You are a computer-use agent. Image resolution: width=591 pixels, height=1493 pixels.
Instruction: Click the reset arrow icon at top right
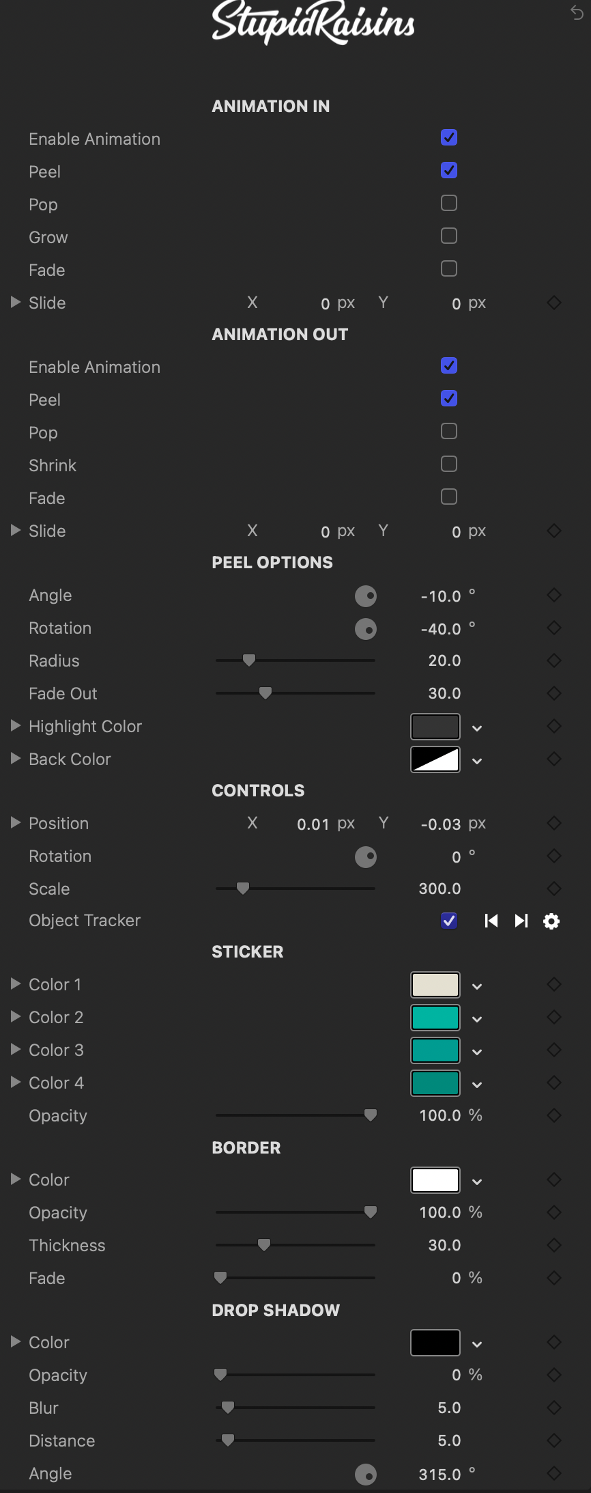[577, 12]
